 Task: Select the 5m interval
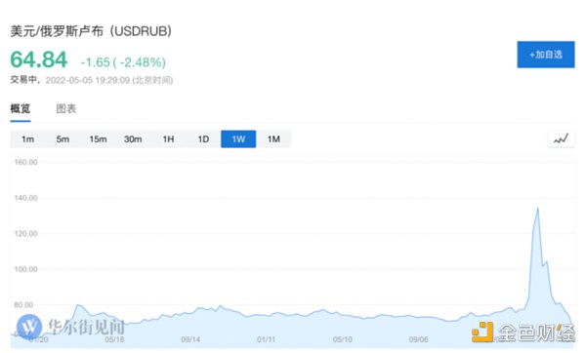point(63,139)
